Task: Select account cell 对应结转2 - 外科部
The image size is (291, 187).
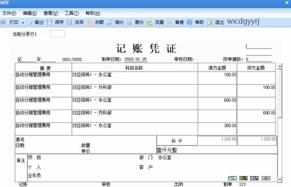Action: [x=135, y=91]
